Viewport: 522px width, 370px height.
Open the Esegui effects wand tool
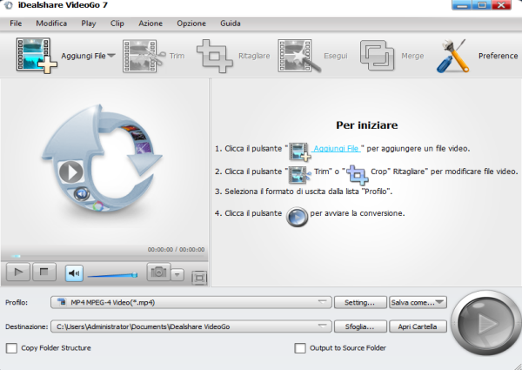click(x=299, y=56)
